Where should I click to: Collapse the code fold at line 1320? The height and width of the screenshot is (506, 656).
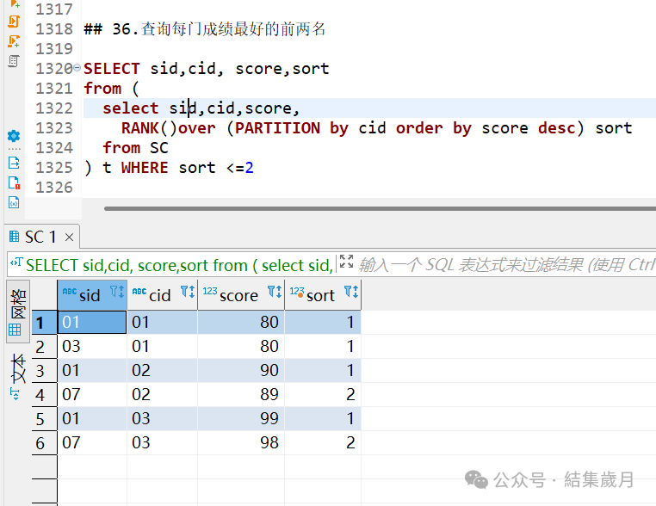(77, 67)
